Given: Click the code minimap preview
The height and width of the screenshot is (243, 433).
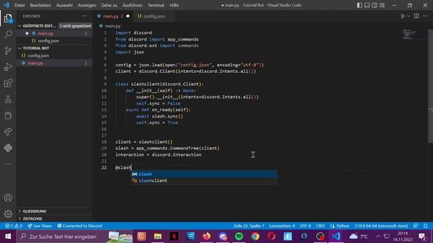Looking at the screenshot, I should (x=409, y=34).
